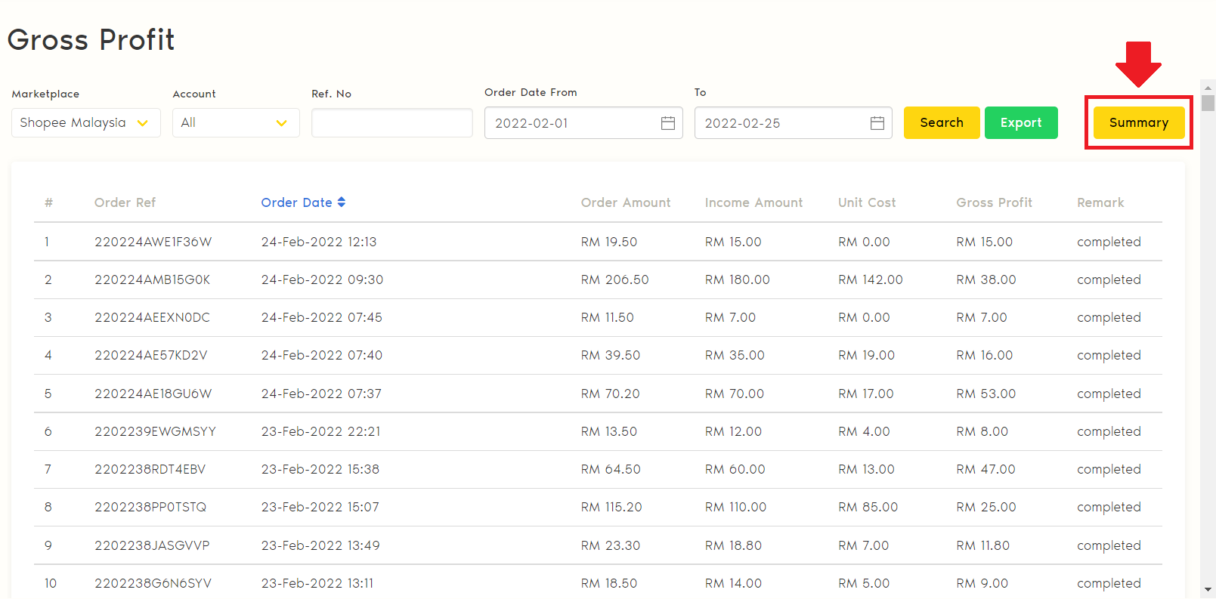The width and height of the screenshot is (1216, 599).
Task: Open the To date calendar icon
Action: pos(877,123)
